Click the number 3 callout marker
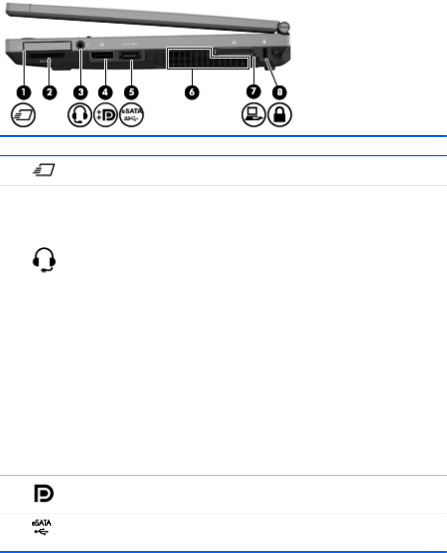Screen dimensions: 447x553 pos(81,92)
